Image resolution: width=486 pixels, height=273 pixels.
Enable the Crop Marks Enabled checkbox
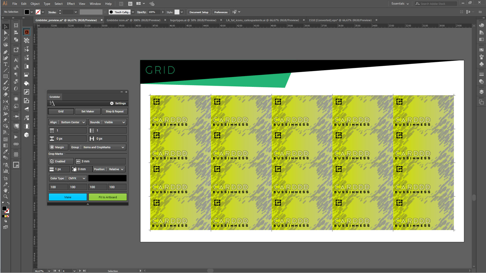(51, 161)
